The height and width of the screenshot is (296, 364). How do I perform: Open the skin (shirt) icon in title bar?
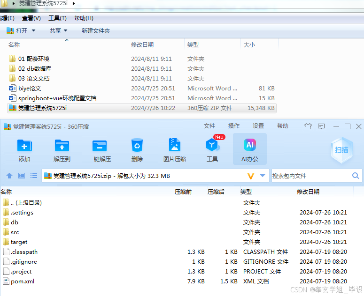tap(308, 126)
